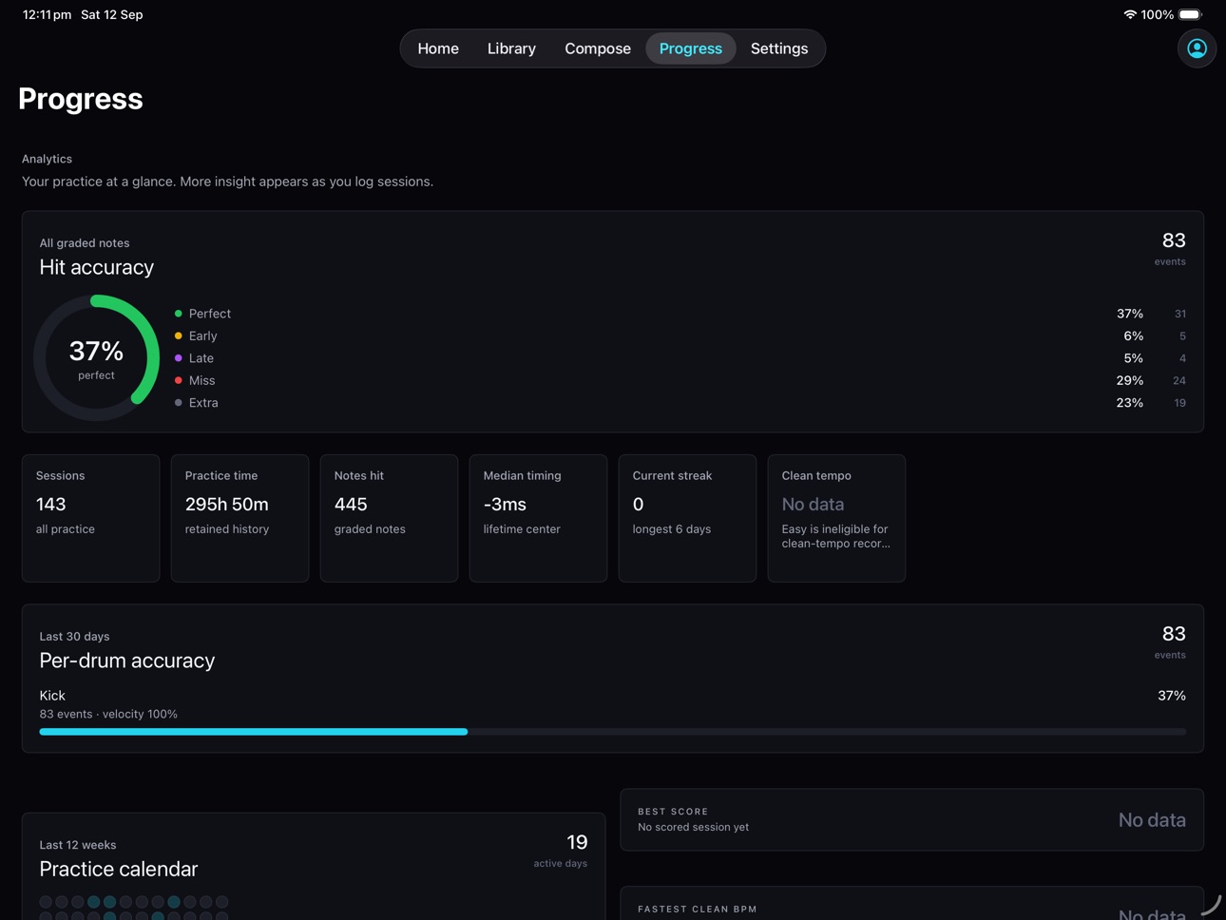
Task: Open the user profile avatar icon
Action: tap(1197, 48)
